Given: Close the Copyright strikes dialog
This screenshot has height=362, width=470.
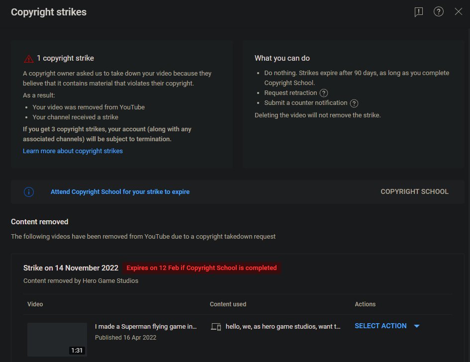Looking at the screenshot, I should click(x=459, y=12).
